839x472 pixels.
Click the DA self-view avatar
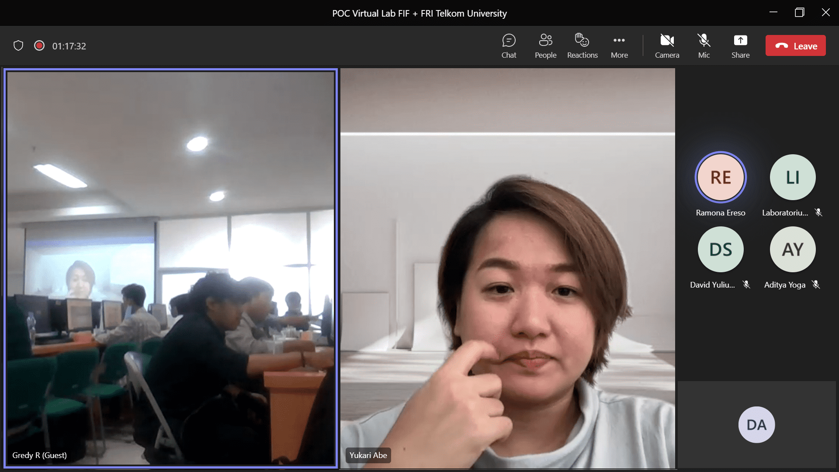click(x=756, y=425)
